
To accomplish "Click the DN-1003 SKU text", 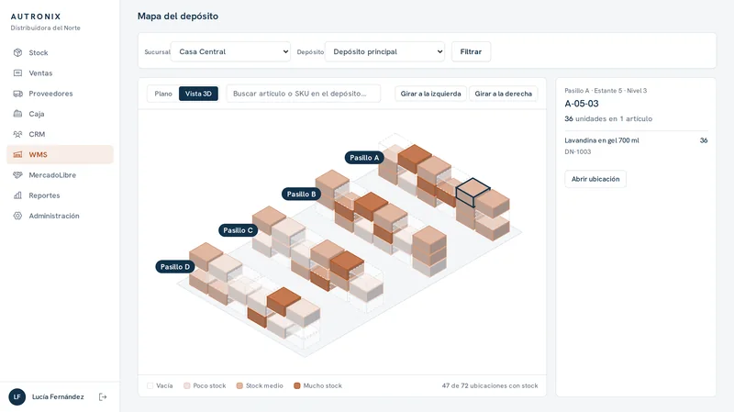I will (578, 151).
